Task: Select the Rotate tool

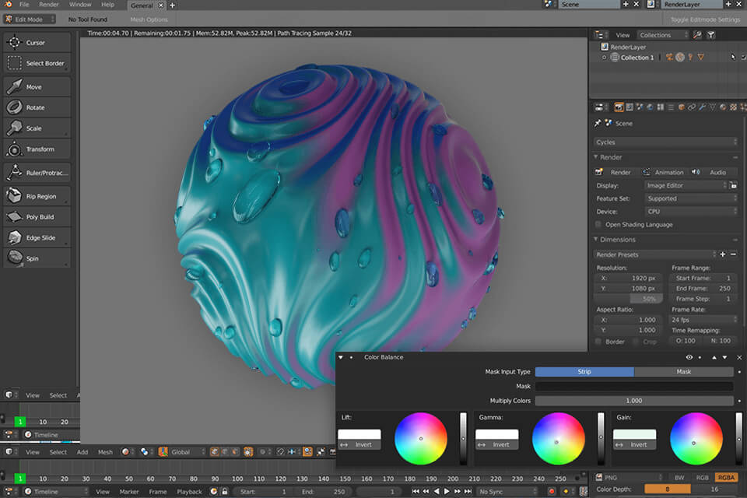Action: pyautogui.click(x=37, y=108)
